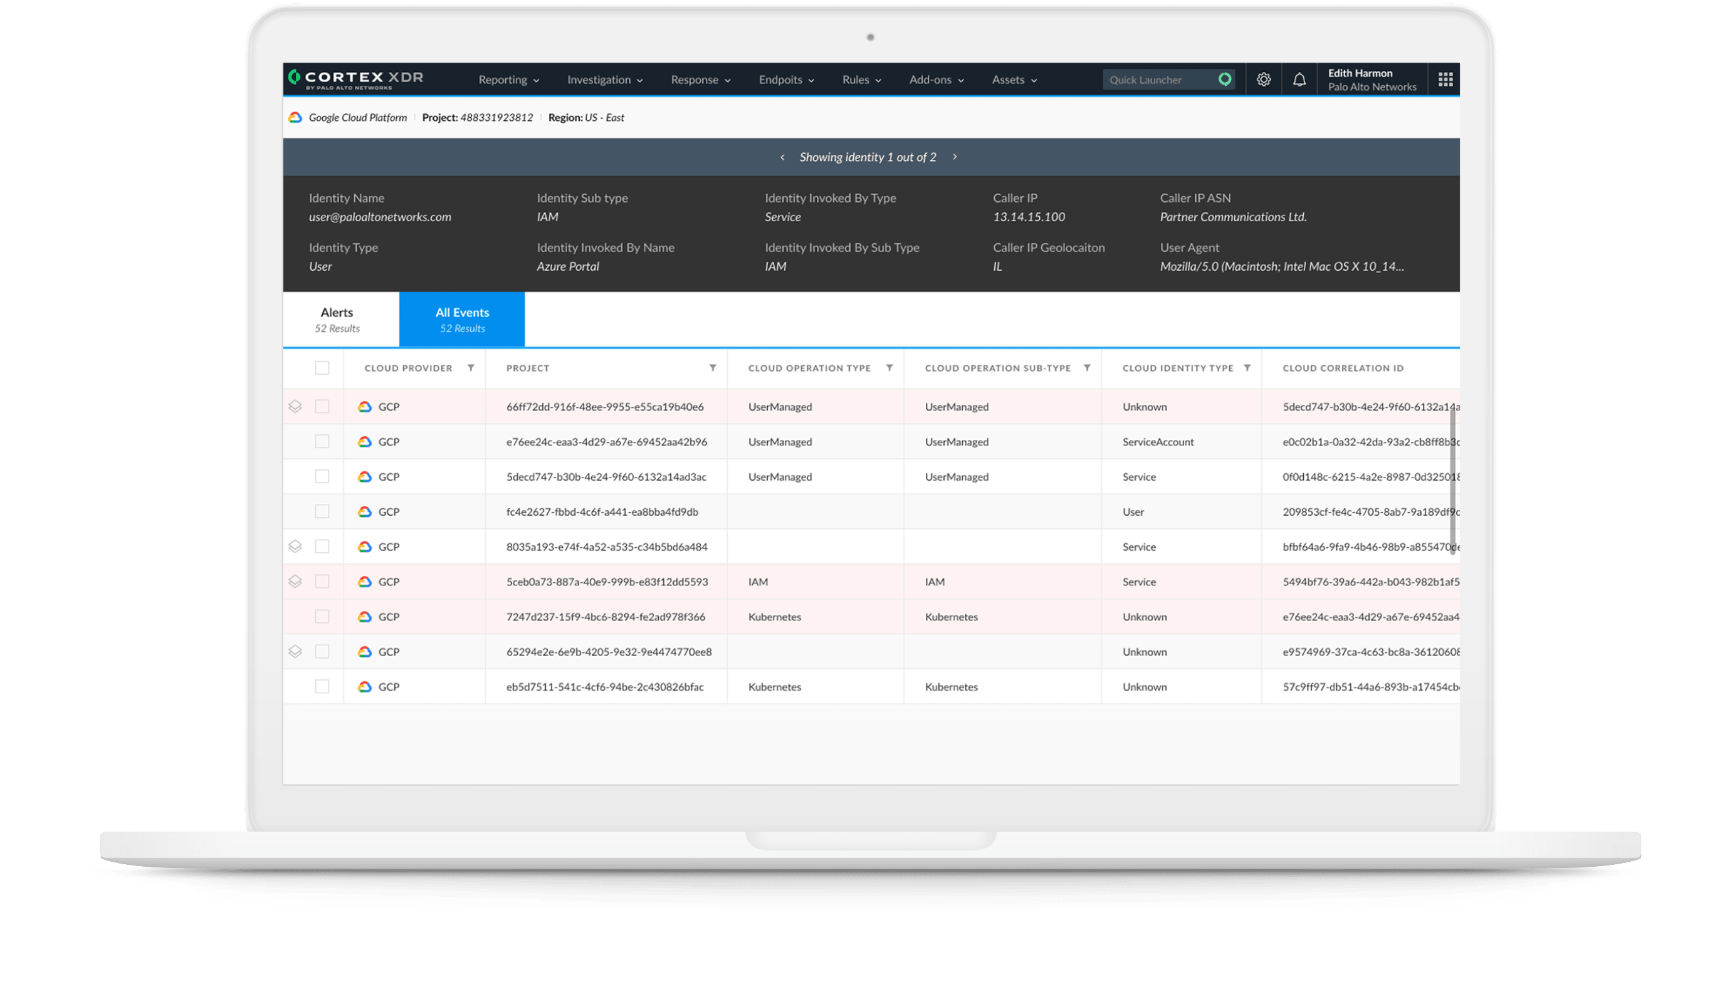Click inside the Quick Launcher field
This screenshot has height=999, width=1710.
(x=1153, y=79)
